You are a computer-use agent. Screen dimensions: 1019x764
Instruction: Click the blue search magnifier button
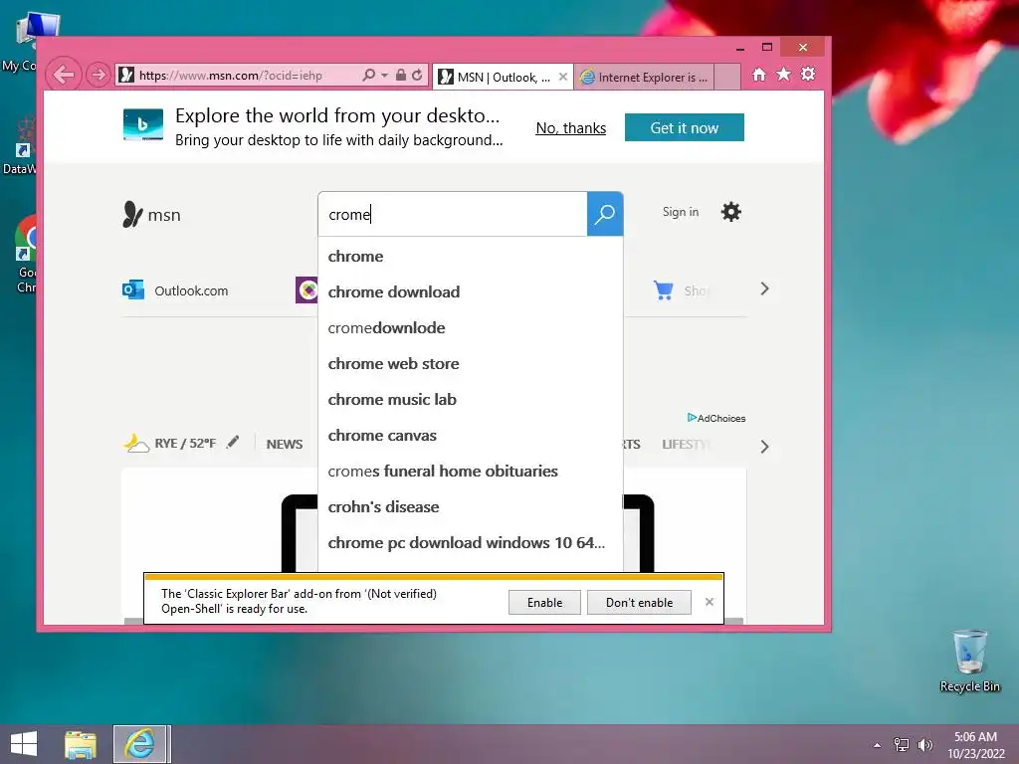(x=605, y=215)
